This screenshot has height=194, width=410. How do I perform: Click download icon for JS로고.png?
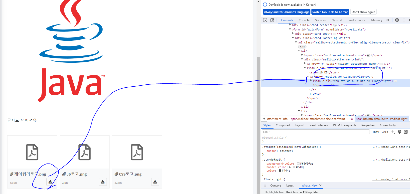pyautogui.click(x=103, y=182)
